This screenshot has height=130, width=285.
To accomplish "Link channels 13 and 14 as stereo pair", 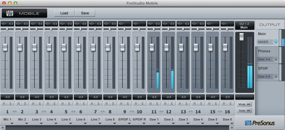I will 191,111.
